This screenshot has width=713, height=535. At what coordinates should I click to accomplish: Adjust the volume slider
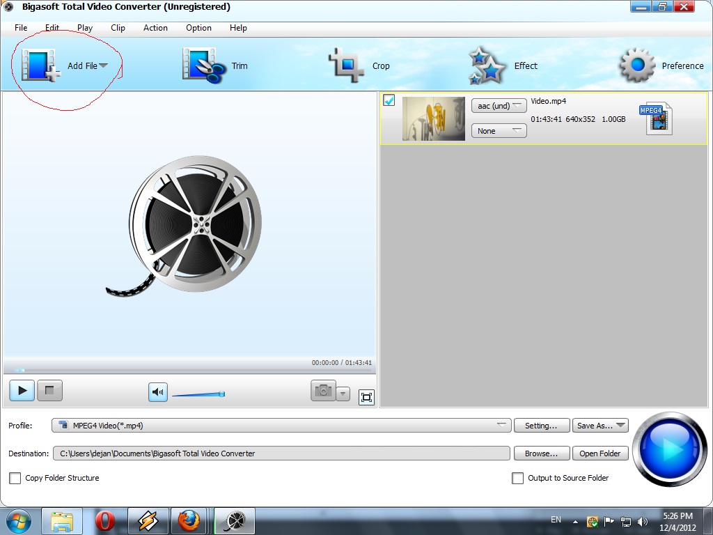tap(198, 394)
